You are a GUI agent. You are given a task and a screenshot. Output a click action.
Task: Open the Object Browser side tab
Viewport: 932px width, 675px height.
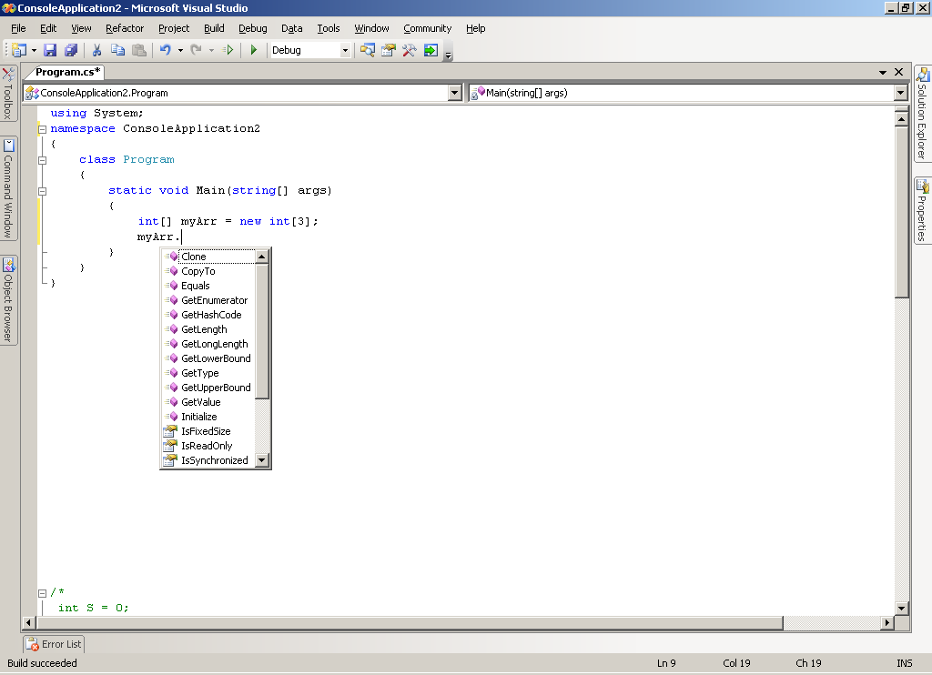pyautogui.click(x=8, y=299)
